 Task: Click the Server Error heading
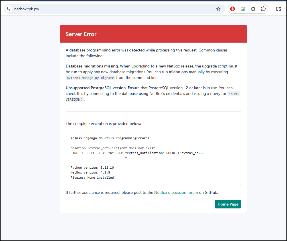[x=81, y=34]
